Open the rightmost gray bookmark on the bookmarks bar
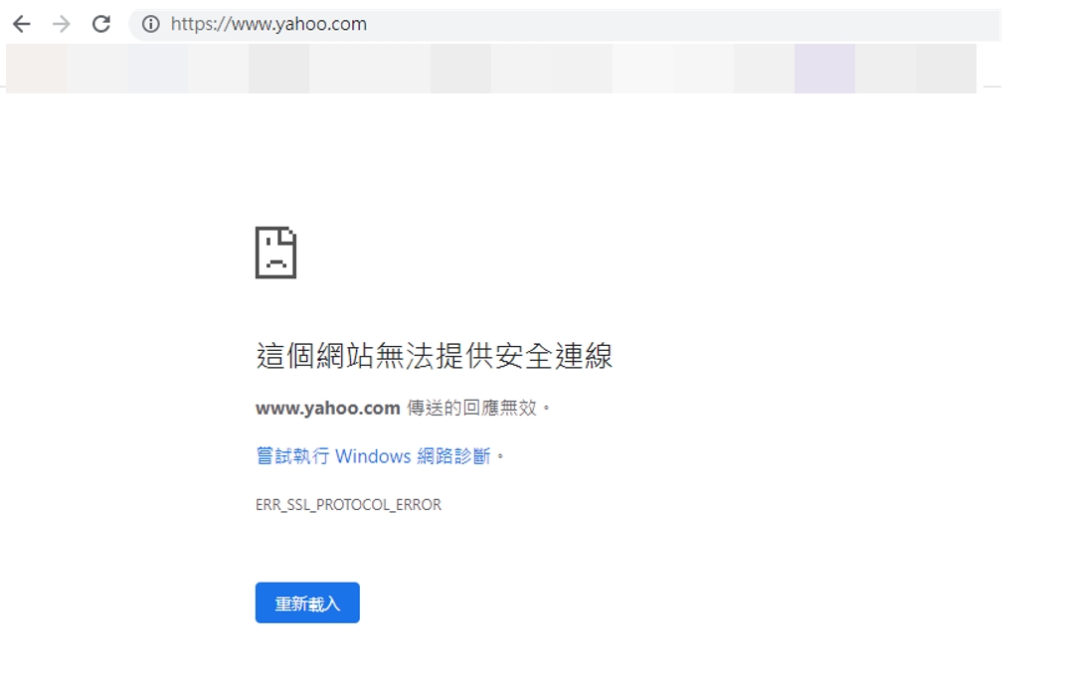 click(x=946, y=69)
